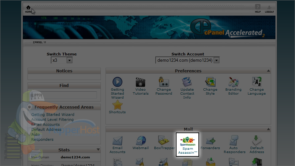Click the demo1234.com main domain value
The image size is (295, 166).
[x=75, y=157]
